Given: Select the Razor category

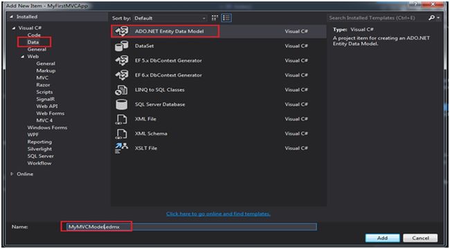Looking at the screenshot, I should pos(43,85).
